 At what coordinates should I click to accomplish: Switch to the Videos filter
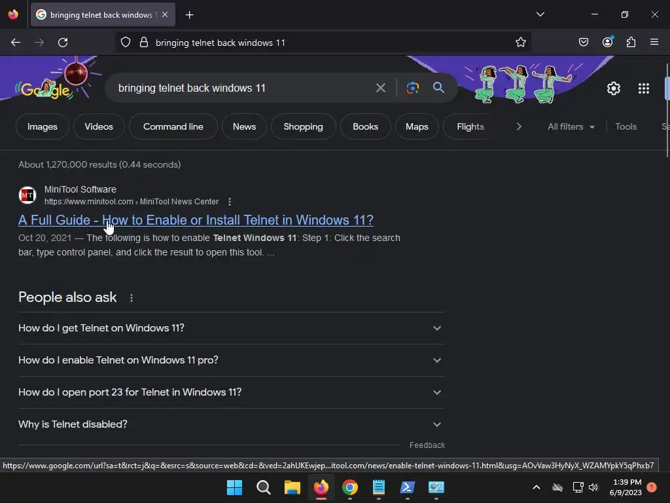(99, 126)
